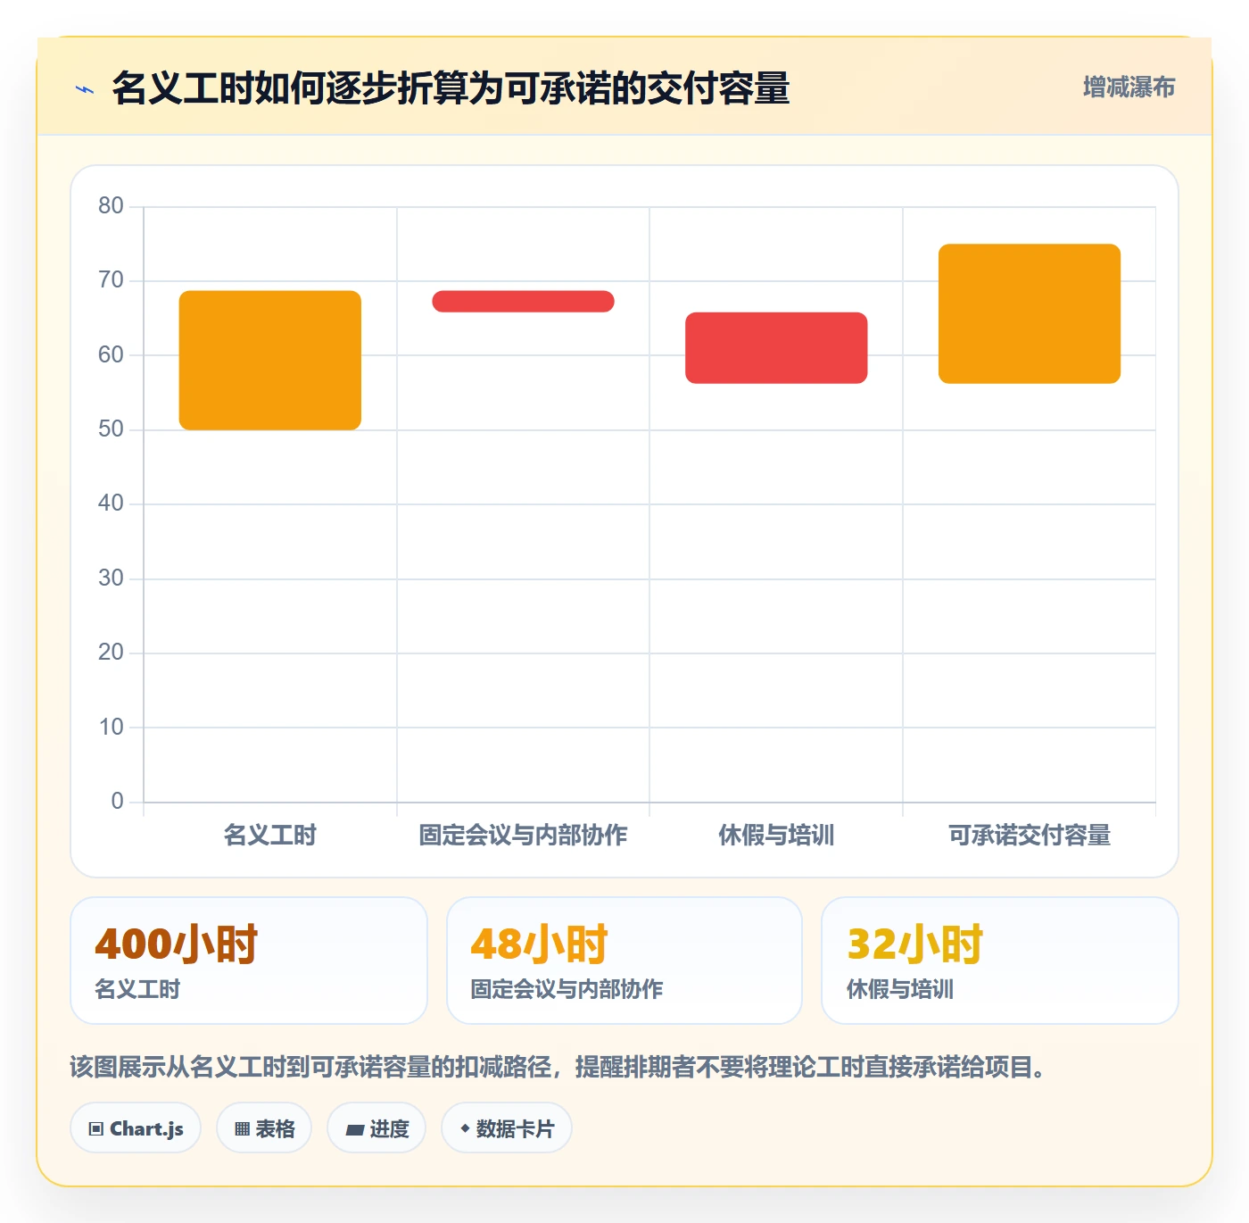
Task: Click the 可承诺交付容量 x-axis label
Action: (x=1030, y=835)
